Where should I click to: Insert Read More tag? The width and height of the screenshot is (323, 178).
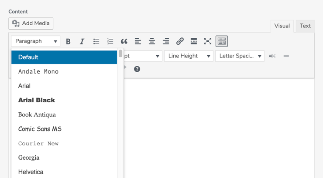194,41
